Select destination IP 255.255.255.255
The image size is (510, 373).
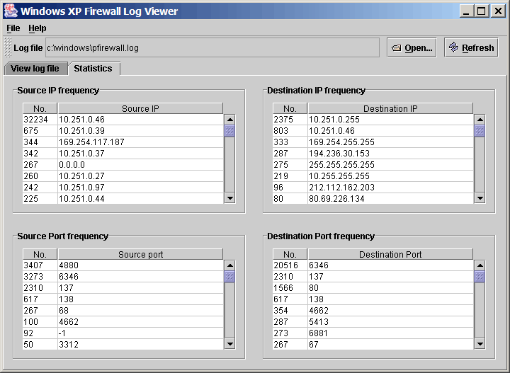(373, 165)
